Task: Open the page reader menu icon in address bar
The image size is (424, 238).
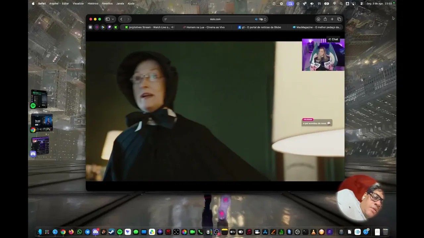Action: 166,19
